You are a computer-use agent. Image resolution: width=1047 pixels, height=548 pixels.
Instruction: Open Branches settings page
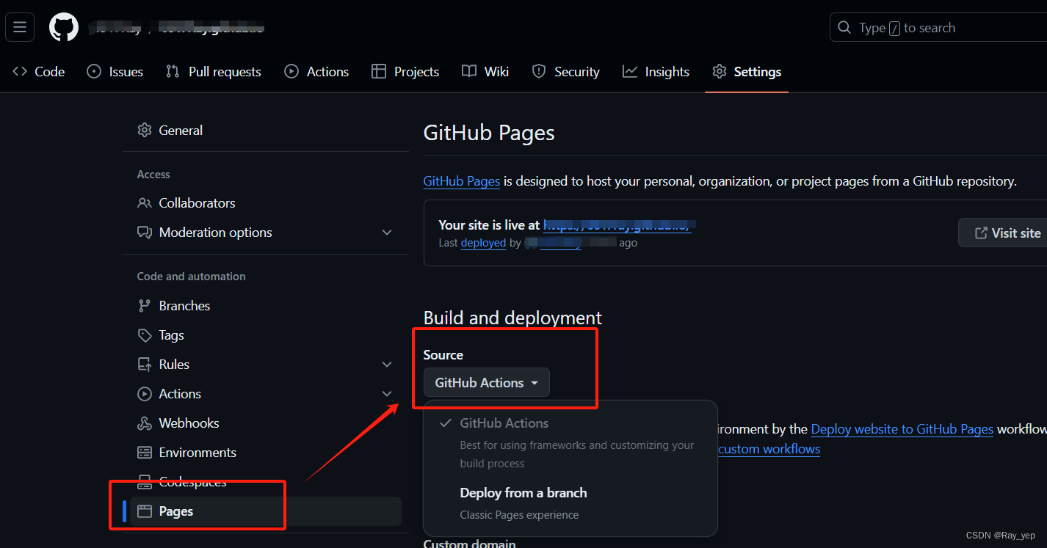[266, 305]
